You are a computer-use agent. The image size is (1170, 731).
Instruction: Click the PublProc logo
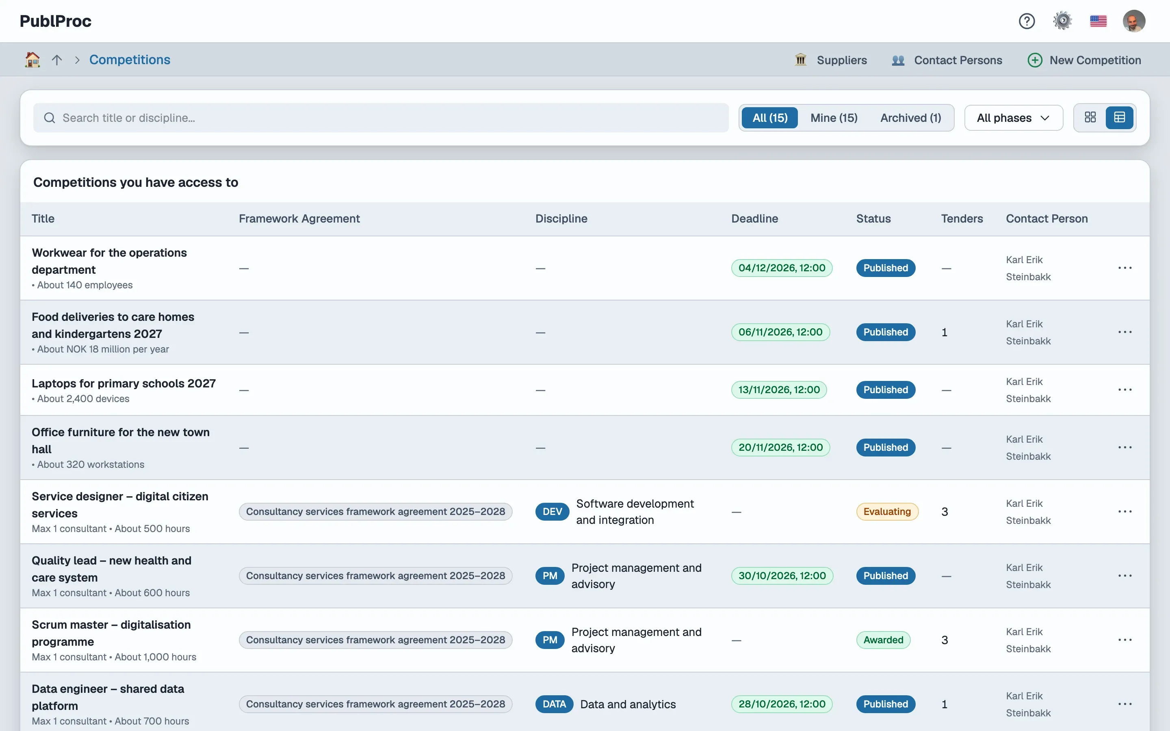[56, 21]
